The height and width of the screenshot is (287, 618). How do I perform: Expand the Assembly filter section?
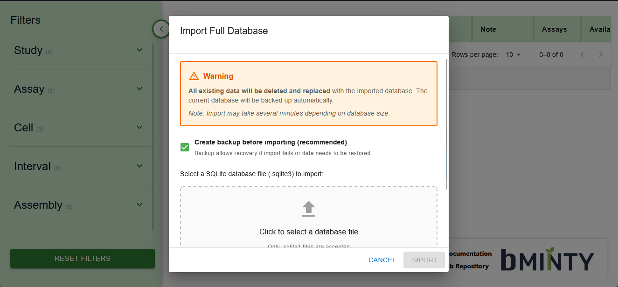pos(139,205)
